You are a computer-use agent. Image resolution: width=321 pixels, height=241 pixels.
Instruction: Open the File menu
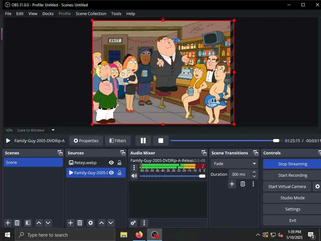8,13
